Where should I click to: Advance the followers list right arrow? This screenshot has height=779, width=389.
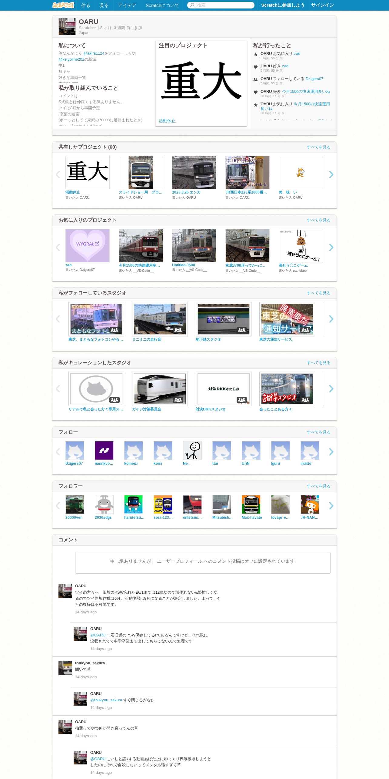(331, 506)
